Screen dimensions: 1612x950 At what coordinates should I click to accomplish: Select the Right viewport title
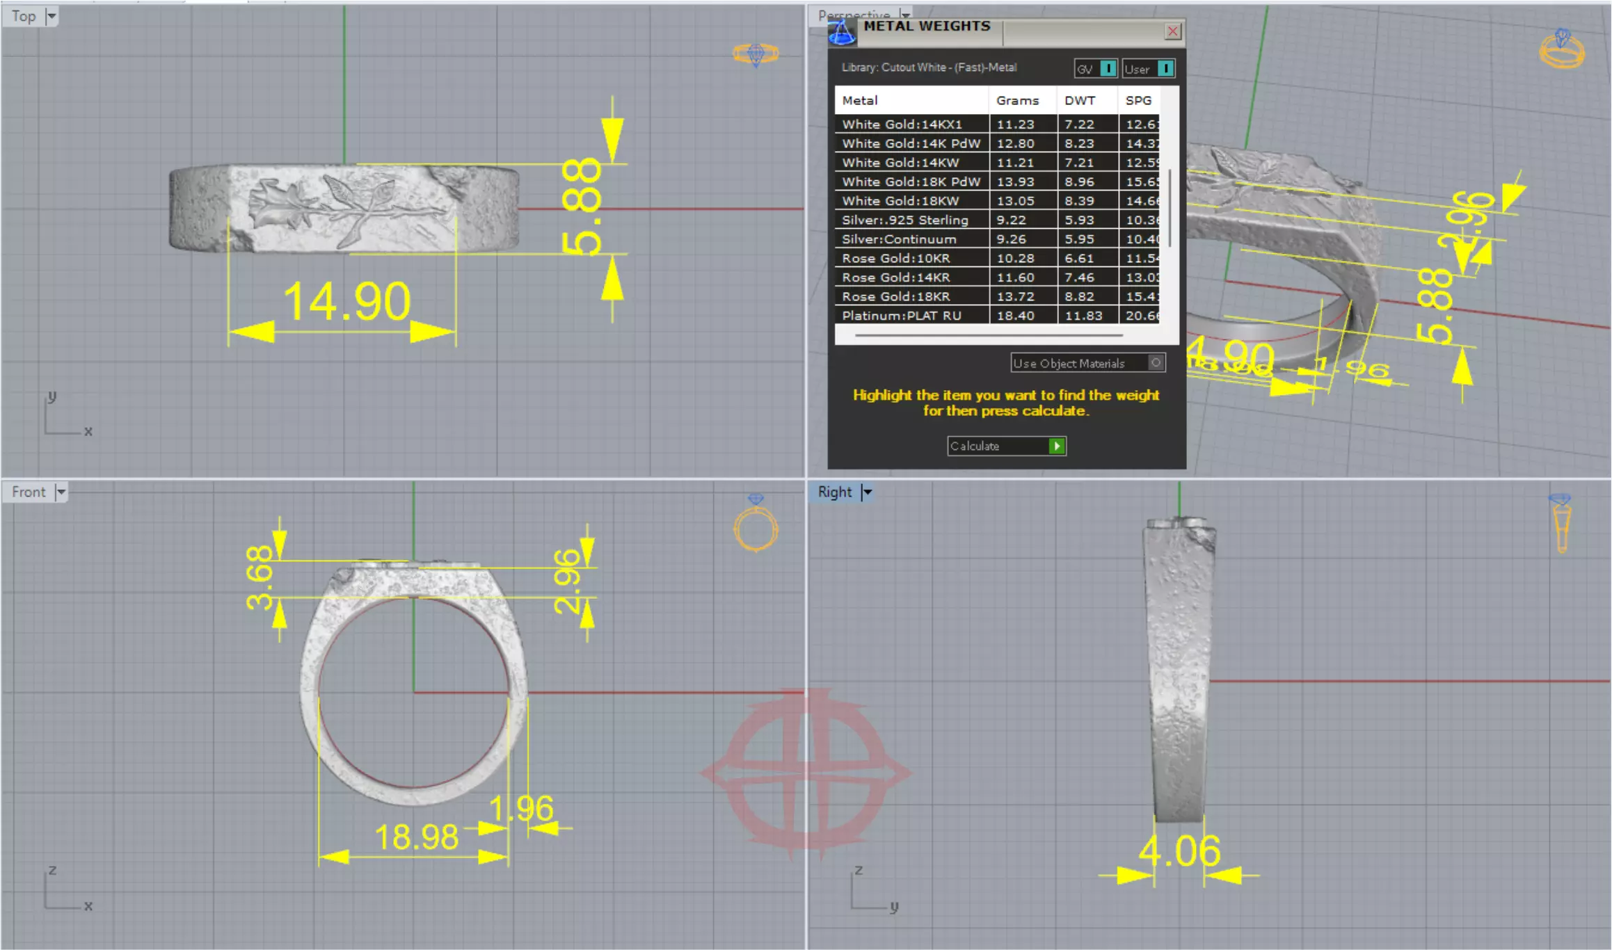point(835,492)
